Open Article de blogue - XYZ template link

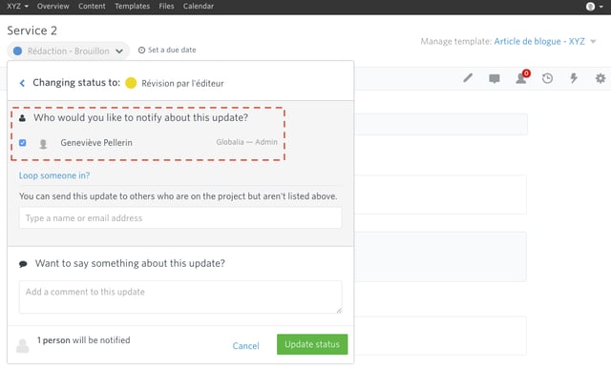539,42
